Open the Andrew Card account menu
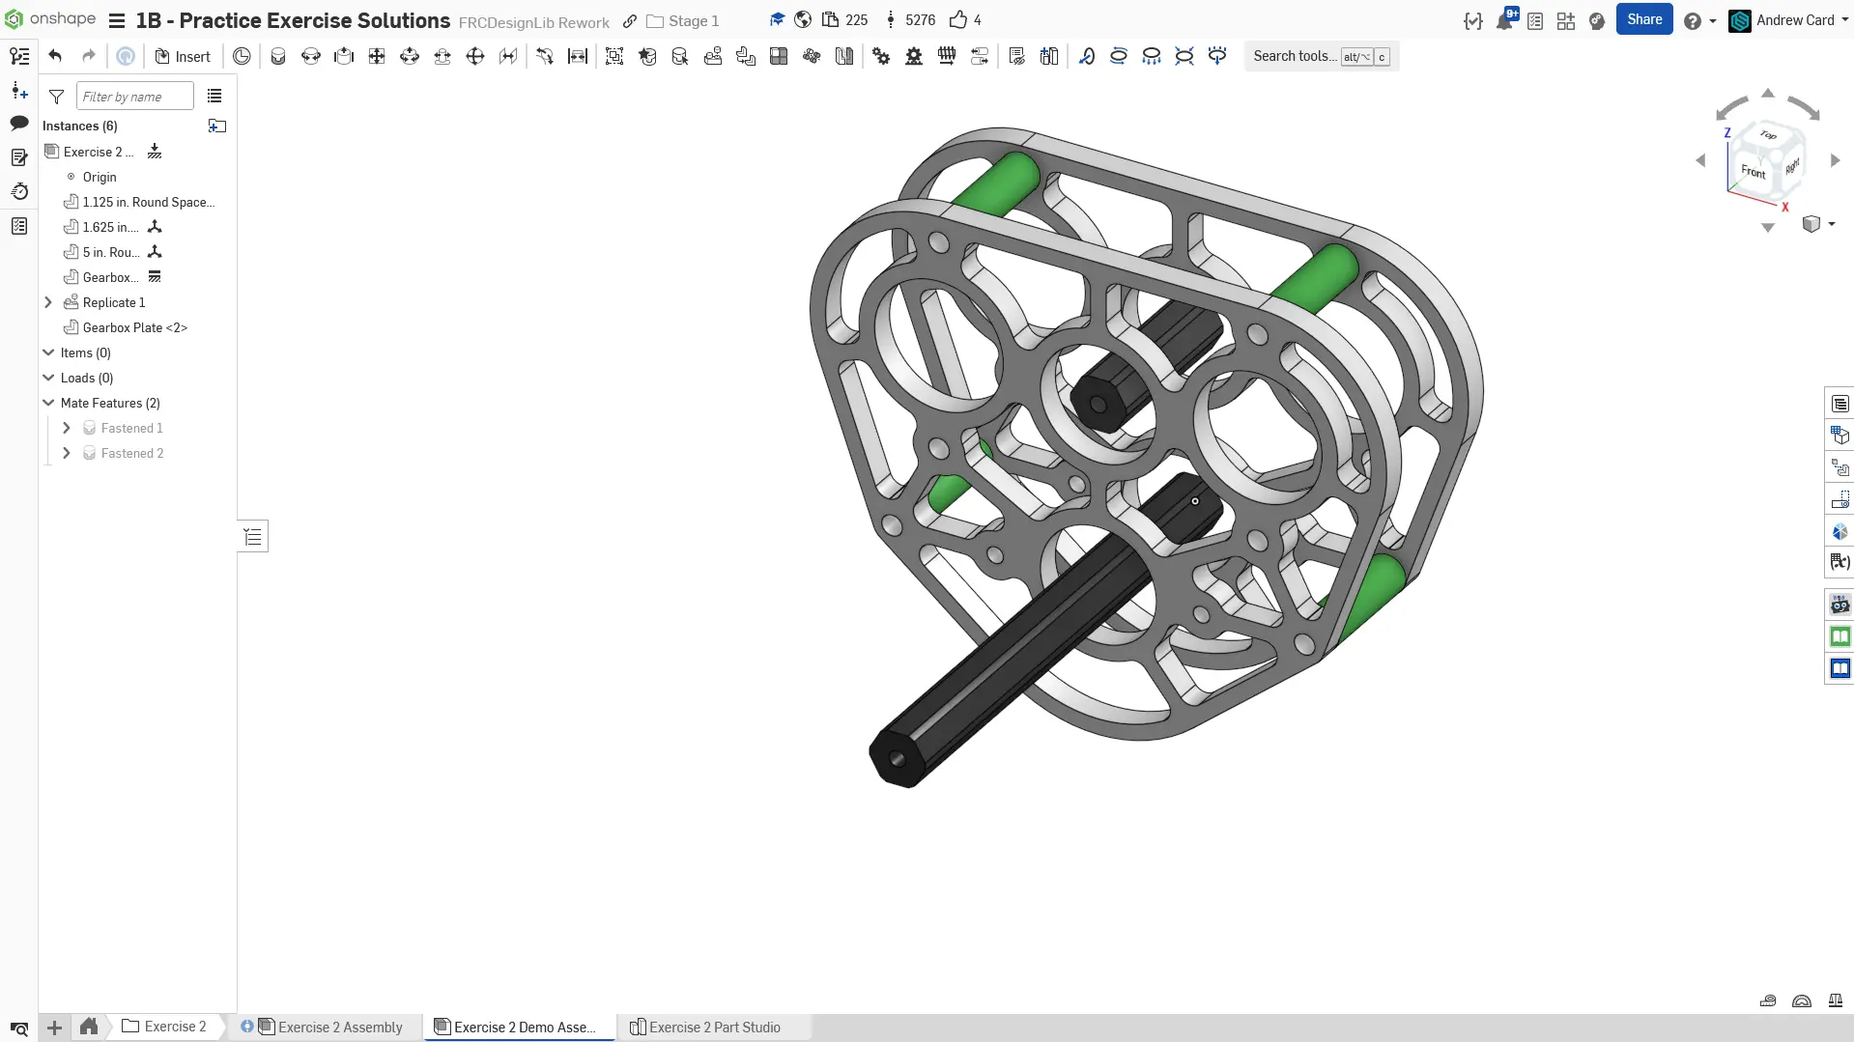Image resolution: width=1854 pixels, height=1042 pixels. point(1793,20)
